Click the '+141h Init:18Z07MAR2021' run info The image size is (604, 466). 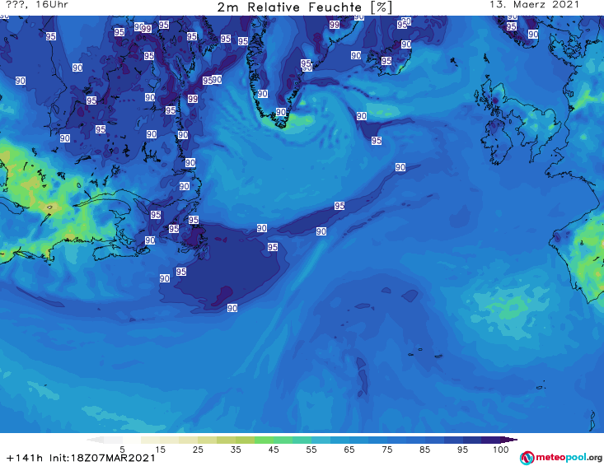(x=81, y=458)
